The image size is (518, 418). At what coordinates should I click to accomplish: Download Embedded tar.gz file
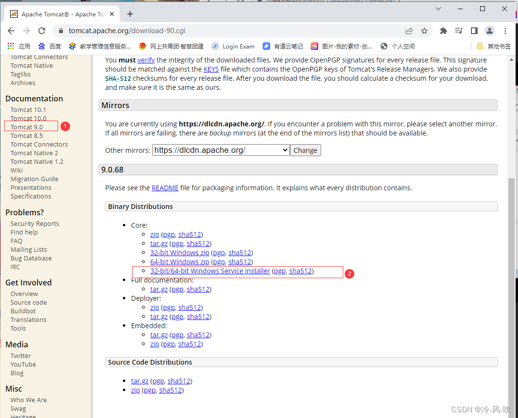[159, 335]
